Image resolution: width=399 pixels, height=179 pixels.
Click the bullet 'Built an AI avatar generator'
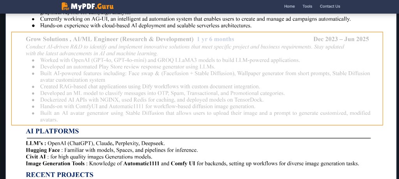tap(205, 116)
